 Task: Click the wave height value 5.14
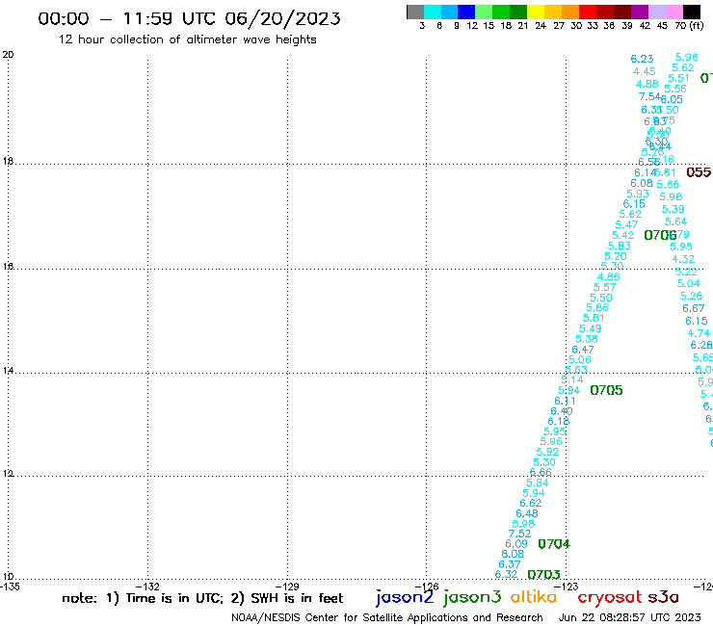point(572,379)
